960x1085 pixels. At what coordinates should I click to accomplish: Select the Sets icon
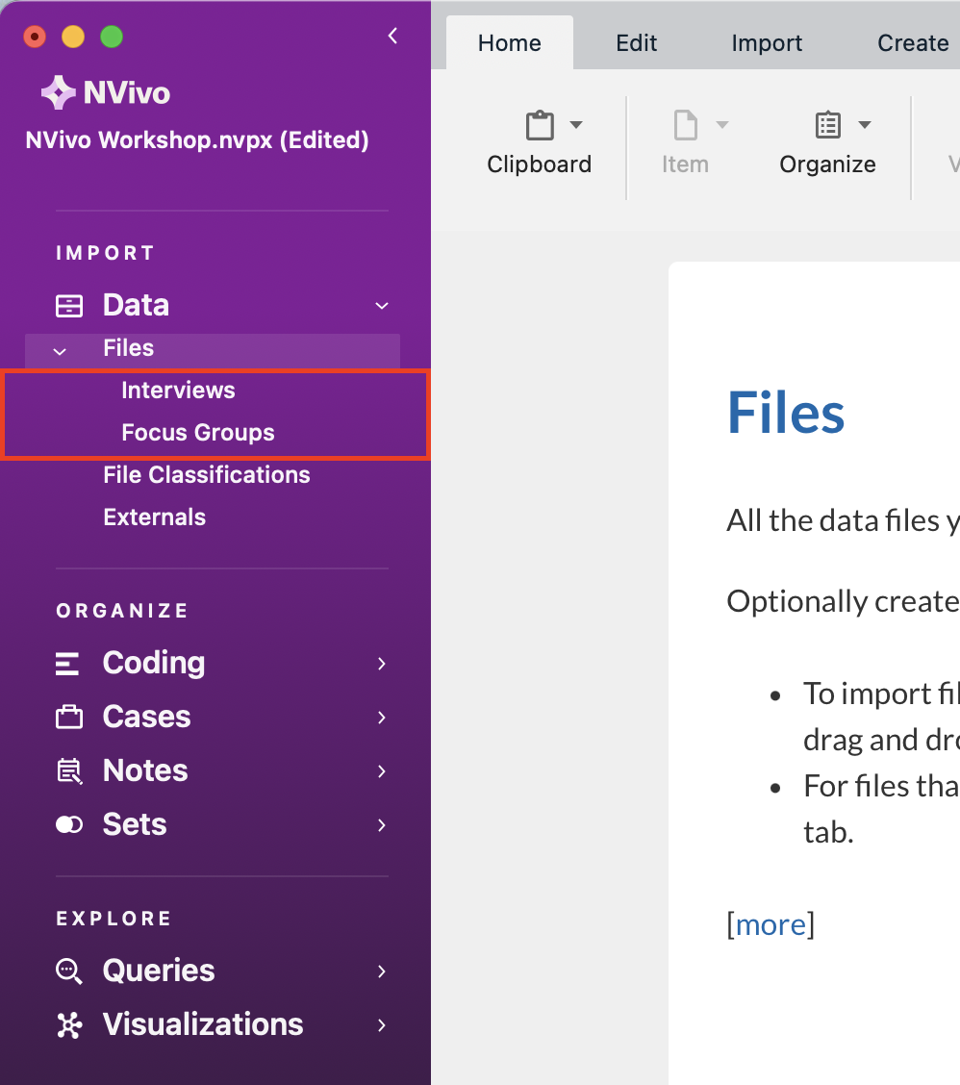click(68, 824)
